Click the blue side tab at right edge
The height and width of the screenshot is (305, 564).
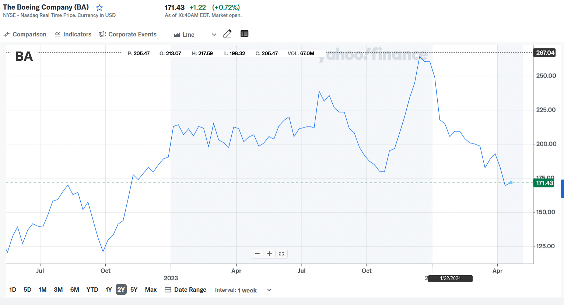pos(563,189)
